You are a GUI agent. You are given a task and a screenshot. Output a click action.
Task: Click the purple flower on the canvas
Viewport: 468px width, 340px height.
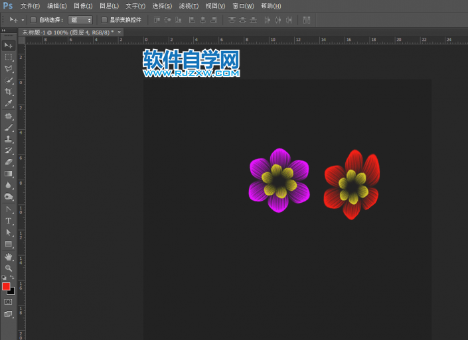pyautogui.click(x=279, y=180)
